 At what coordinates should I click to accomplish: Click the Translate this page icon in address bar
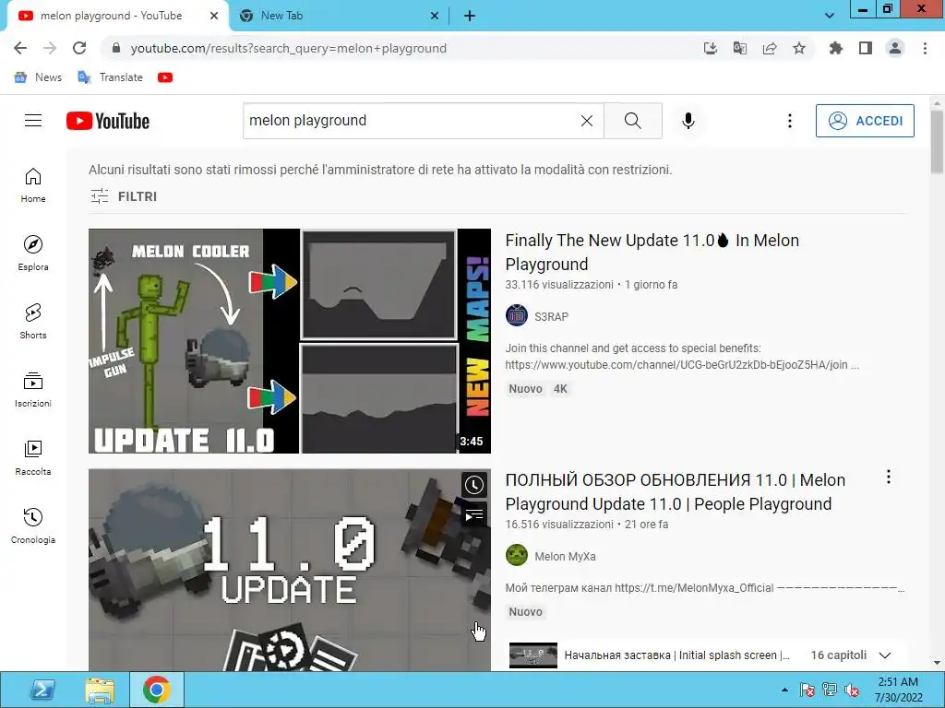[740, 48]
